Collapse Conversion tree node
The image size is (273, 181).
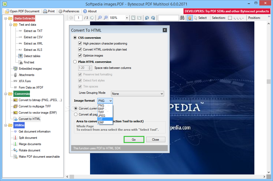tap(6, 94)
